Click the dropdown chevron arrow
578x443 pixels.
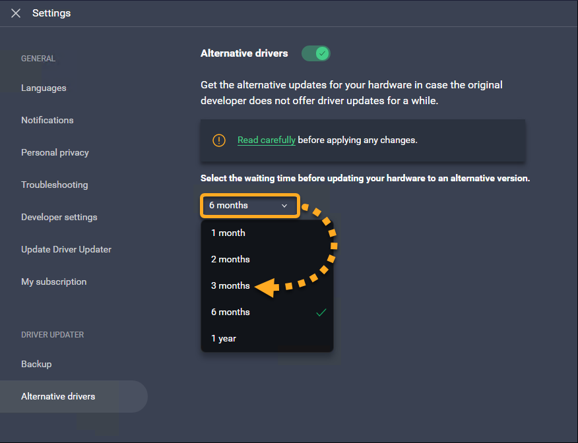pyautogui.click(x=284, y=206)
